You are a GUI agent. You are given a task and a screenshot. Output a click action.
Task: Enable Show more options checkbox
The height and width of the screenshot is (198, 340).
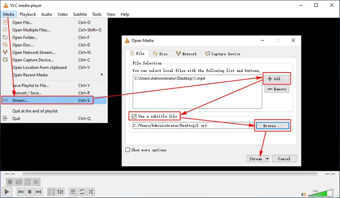(x=128, y=150)
